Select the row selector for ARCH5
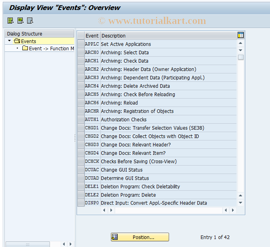The width and height of the screenshot is (270, 247). [x=81, y=94]
